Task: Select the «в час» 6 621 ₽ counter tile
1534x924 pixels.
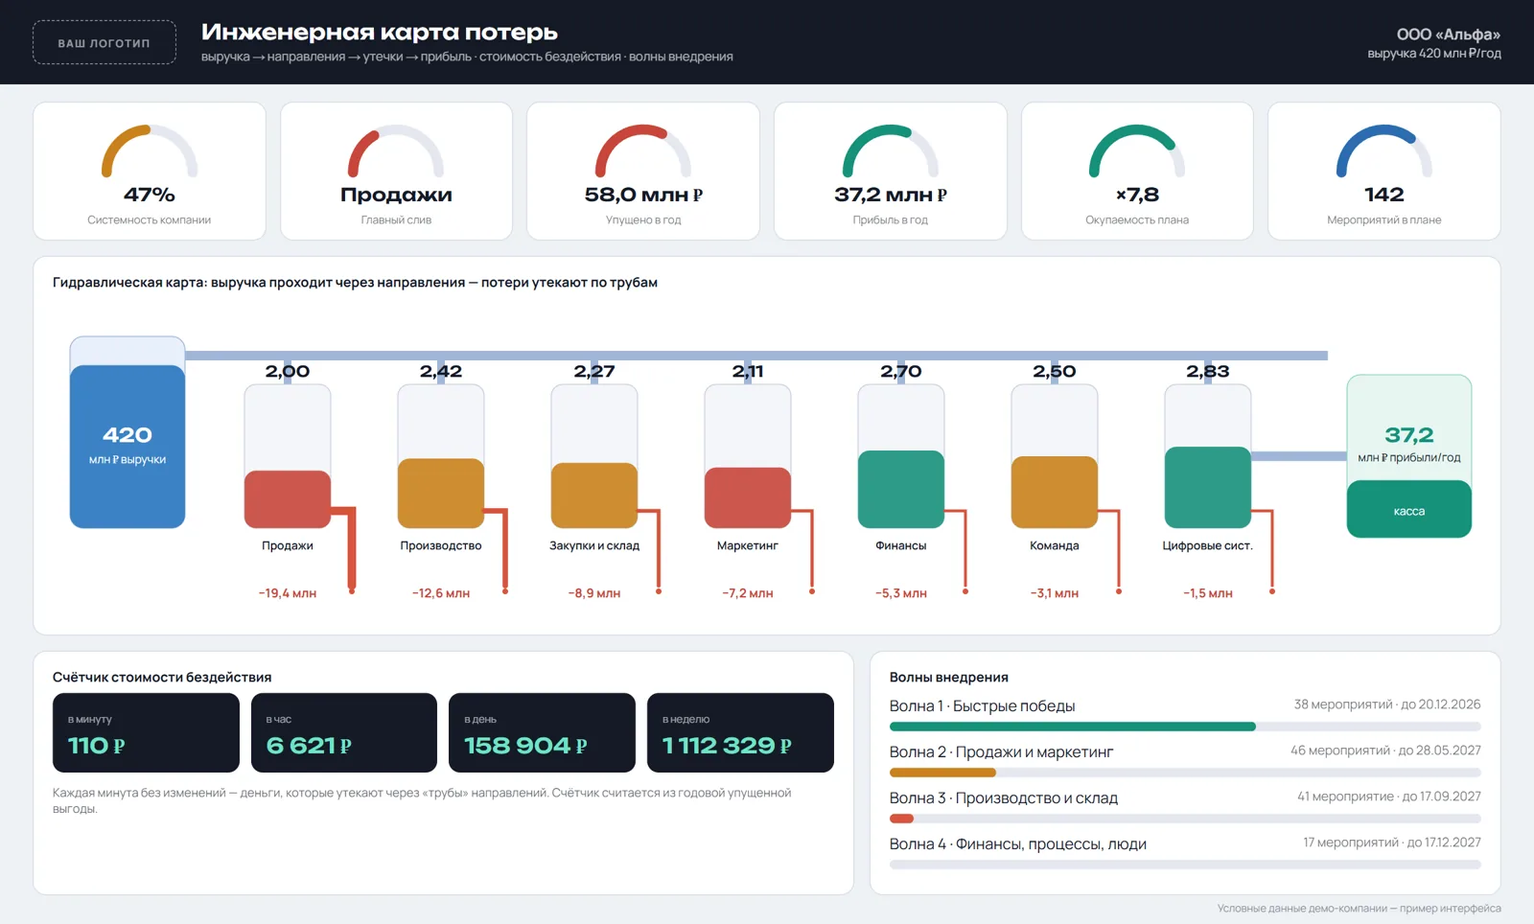Action: pos(344,733)
